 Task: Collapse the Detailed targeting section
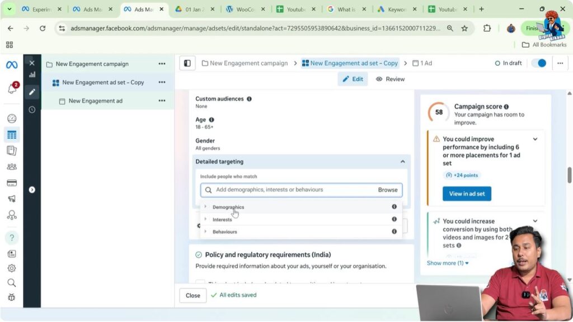(402, 161)
